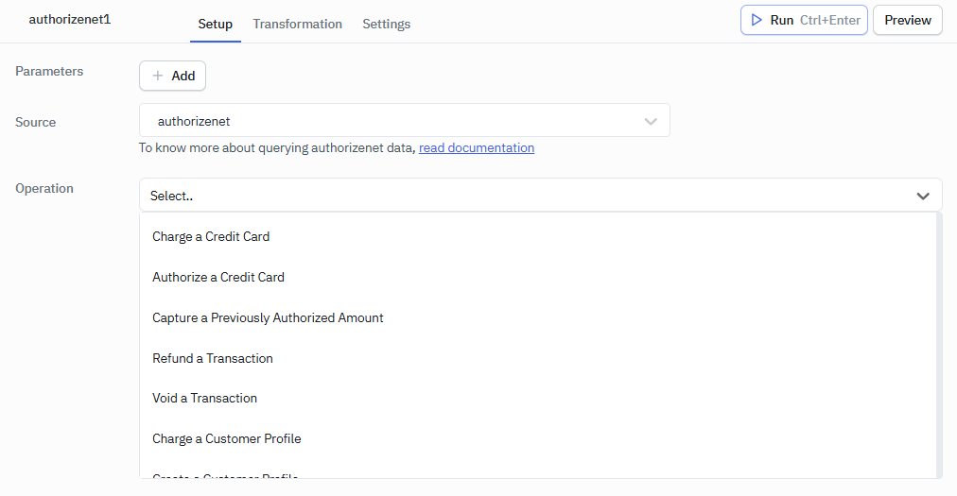Select Refund a Transaction option

(537, 358)
